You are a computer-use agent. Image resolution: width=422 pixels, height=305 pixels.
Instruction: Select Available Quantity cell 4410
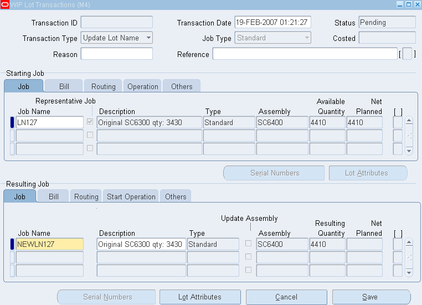pyautogui.click(x=327, y=122)
